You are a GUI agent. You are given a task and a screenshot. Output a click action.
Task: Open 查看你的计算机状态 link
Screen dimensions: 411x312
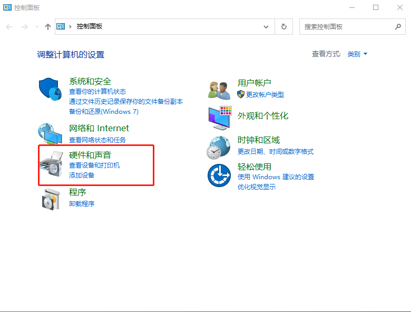[x=97, y=92]
